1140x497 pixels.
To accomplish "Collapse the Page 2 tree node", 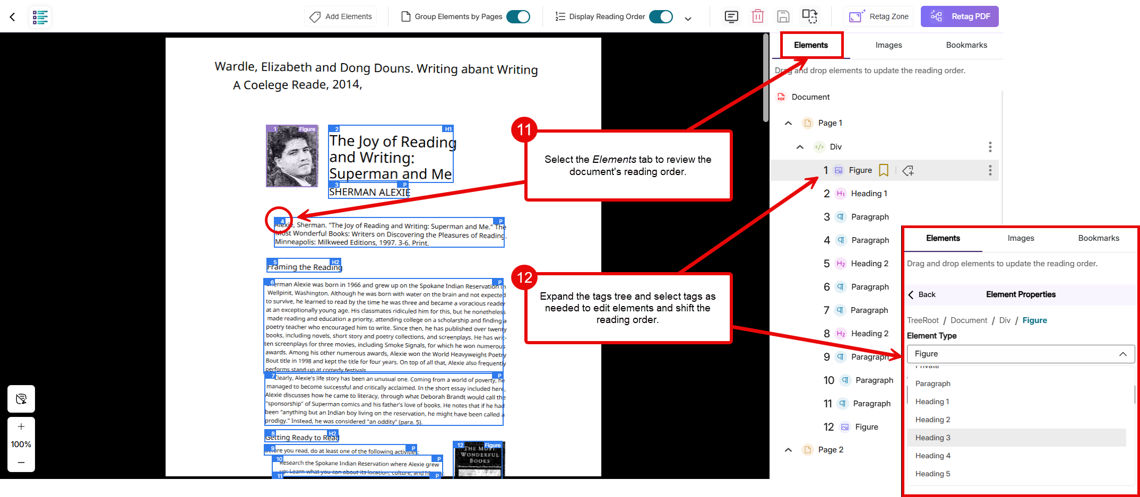I will [789, 450].
